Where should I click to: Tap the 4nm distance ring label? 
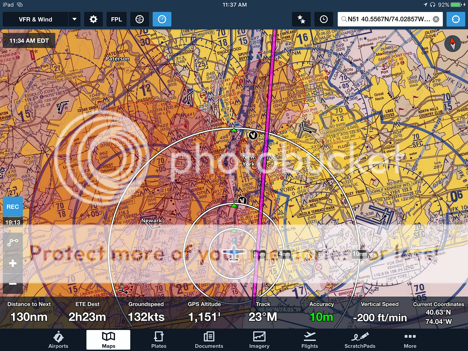[284, 254]
